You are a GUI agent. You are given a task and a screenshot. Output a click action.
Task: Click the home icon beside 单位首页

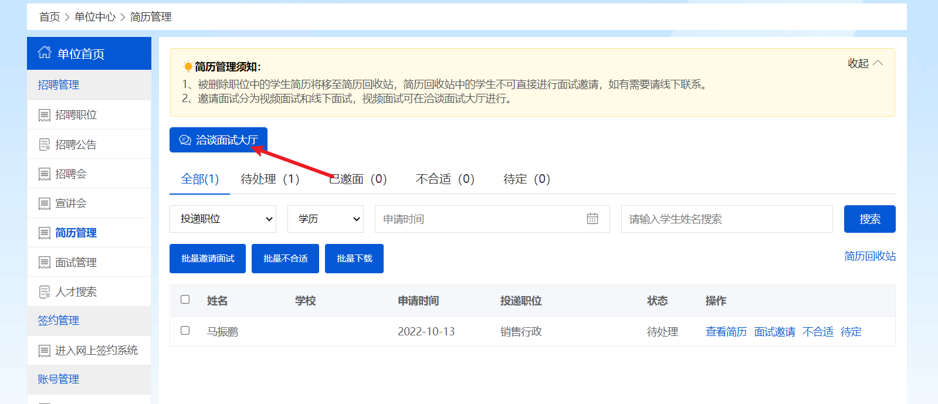click(x=44, y=53)
